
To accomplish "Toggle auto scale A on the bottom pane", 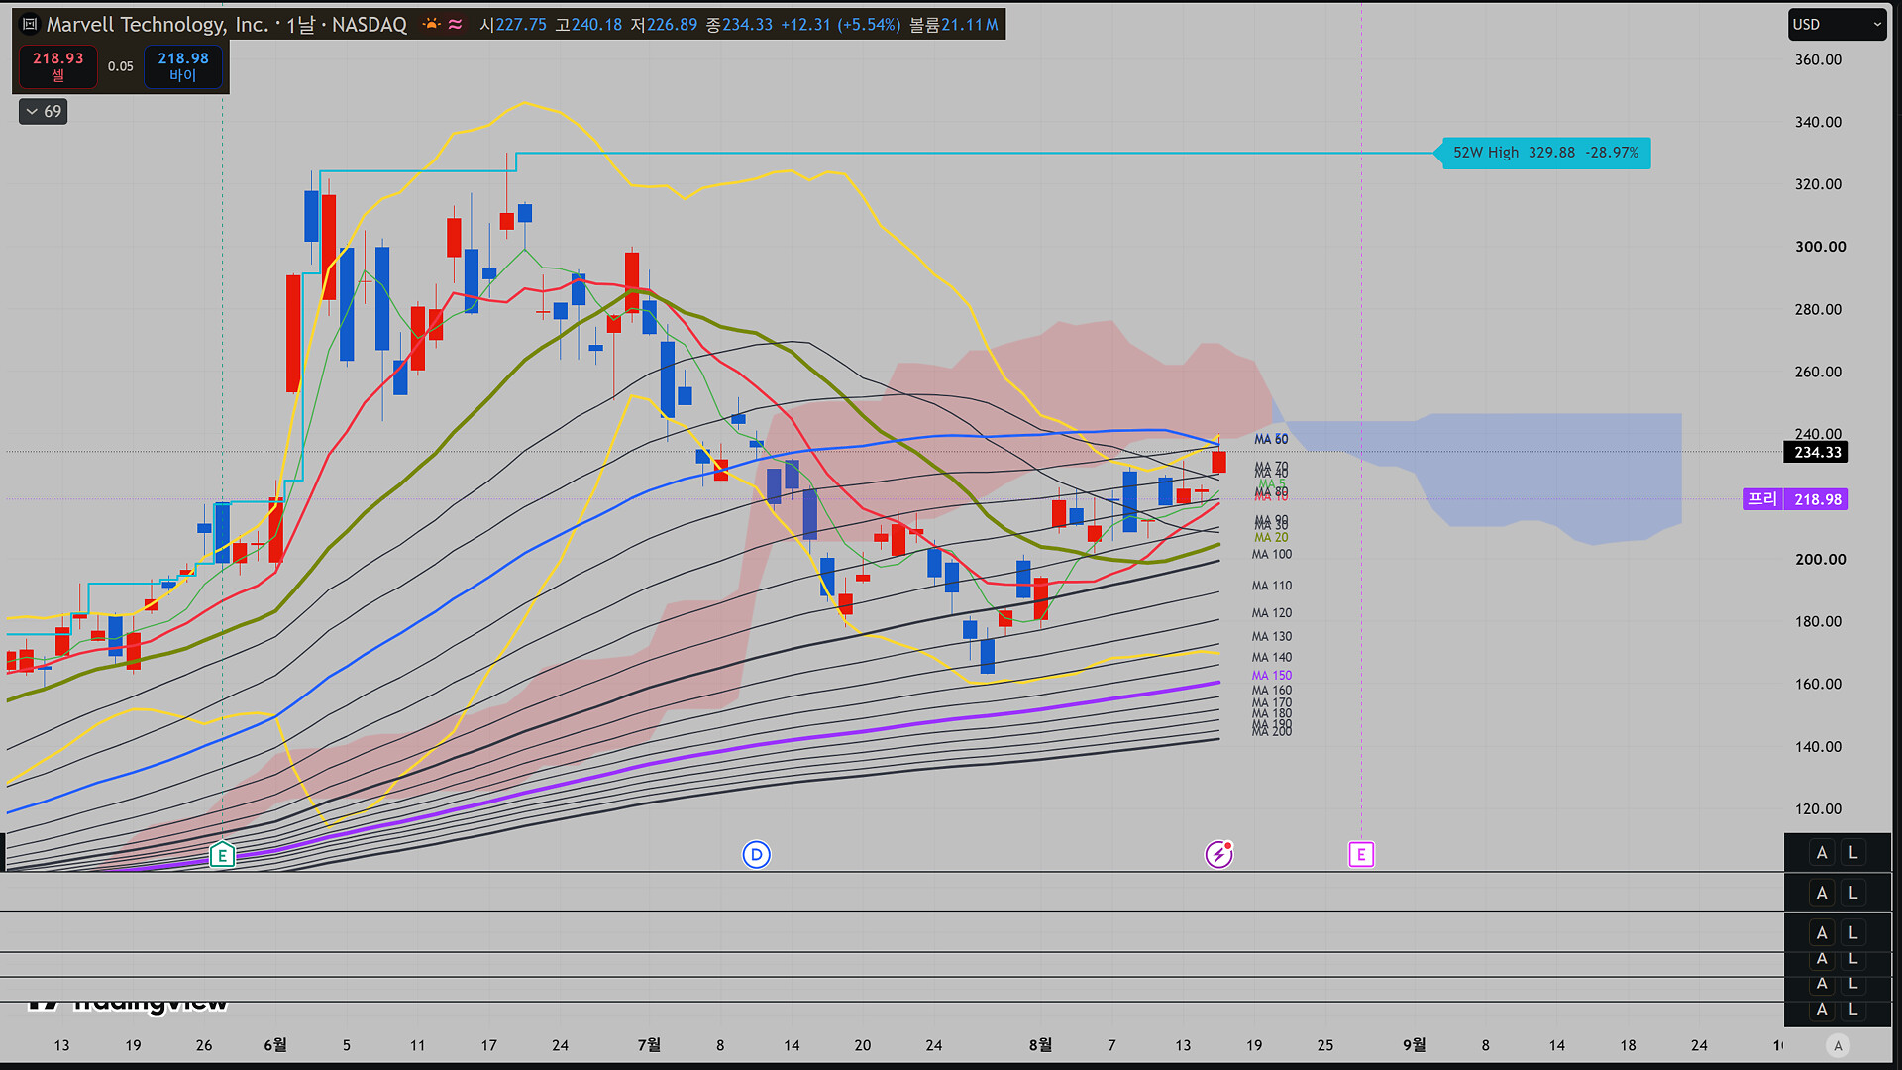I will point(1822,1010).
